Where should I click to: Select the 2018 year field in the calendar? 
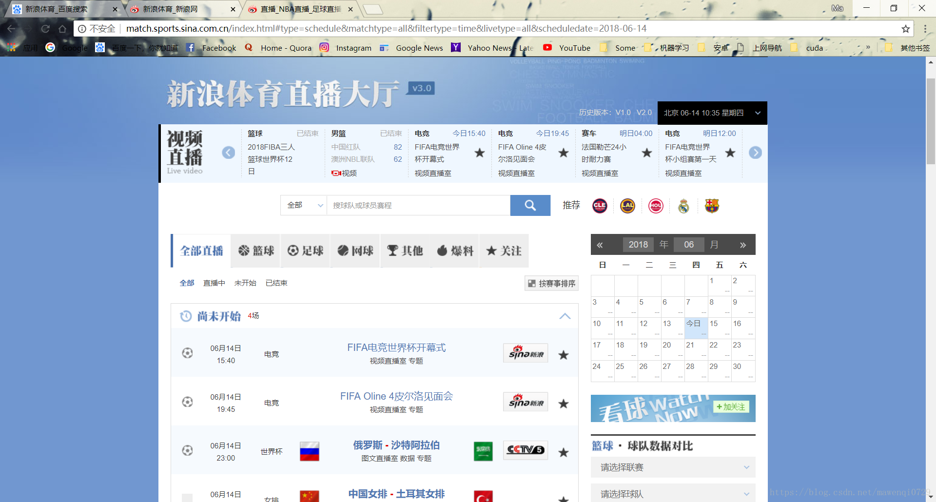click(x=638, y=245)
